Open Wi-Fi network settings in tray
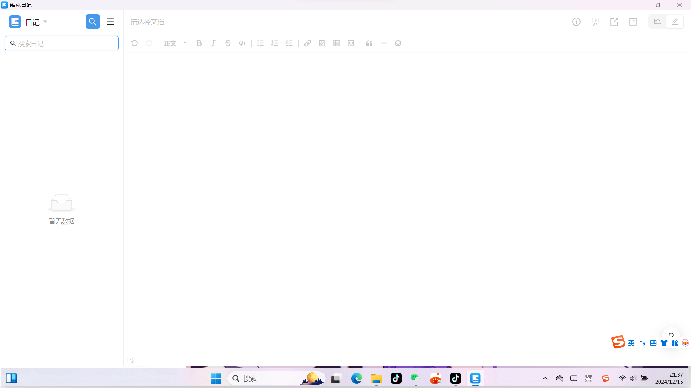The height and width of the screenshot is (388, 691). (x=622, y=378)
